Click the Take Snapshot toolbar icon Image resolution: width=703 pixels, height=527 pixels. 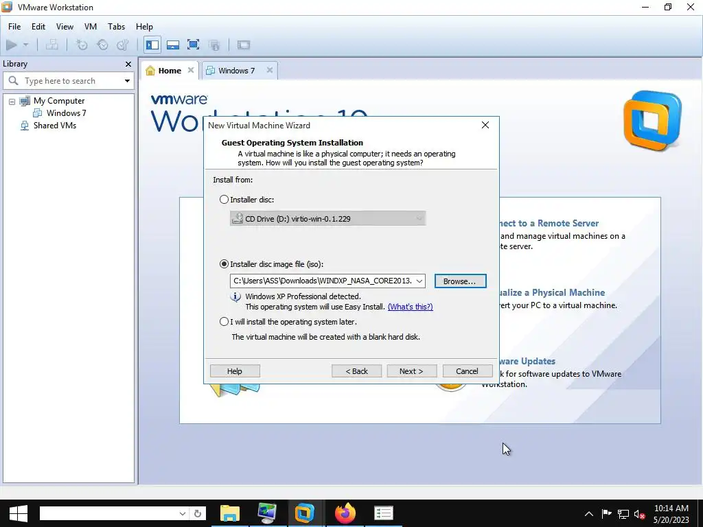[x=82, y=45]
